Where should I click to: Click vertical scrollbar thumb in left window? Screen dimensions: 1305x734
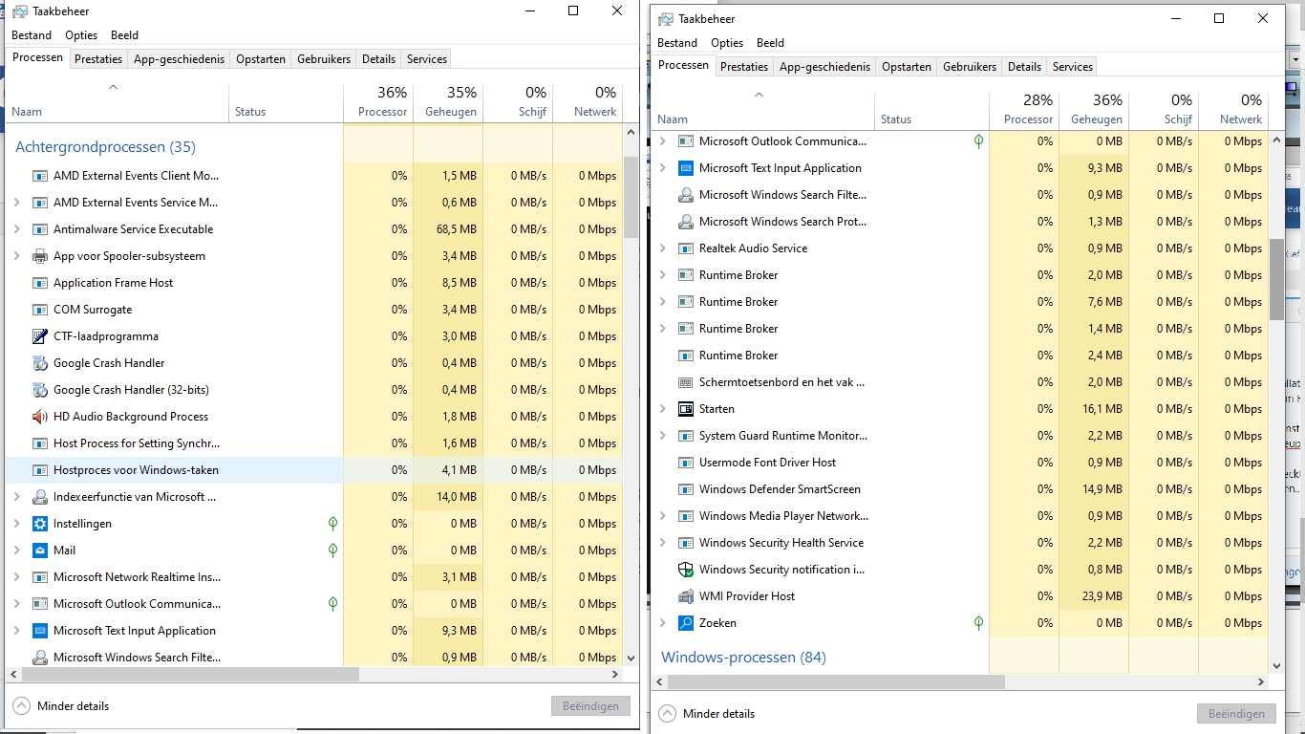click(x=631, y=197)
